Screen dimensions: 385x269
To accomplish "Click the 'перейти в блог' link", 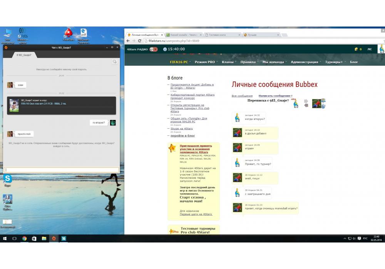I will (182, 136).
